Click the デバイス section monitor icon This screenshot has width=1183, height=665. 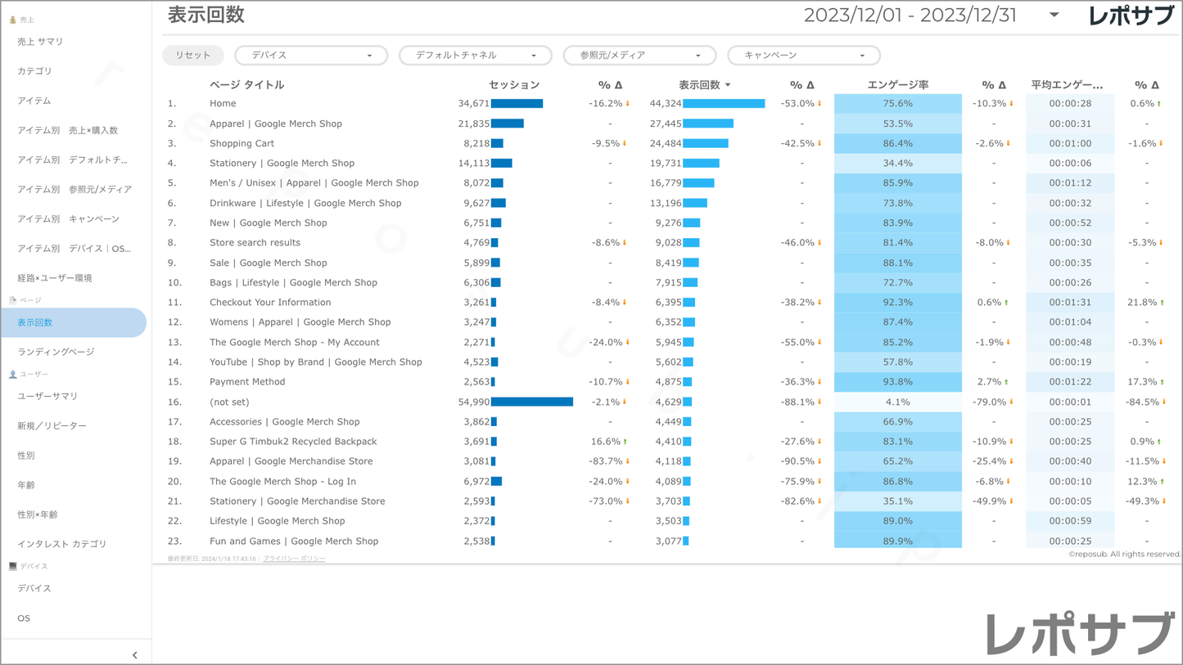pyautogui.click(x=12, y=566)
